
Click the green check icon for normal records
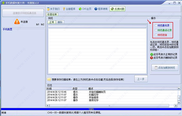click(152, 54)
